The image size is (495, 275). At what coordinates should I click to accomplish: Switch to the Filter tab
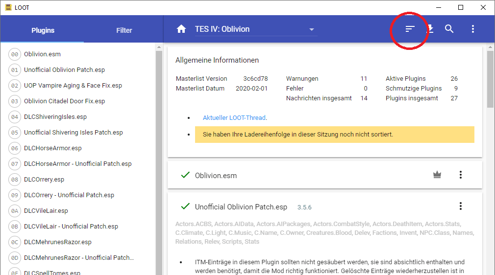[x=124, y=30]
